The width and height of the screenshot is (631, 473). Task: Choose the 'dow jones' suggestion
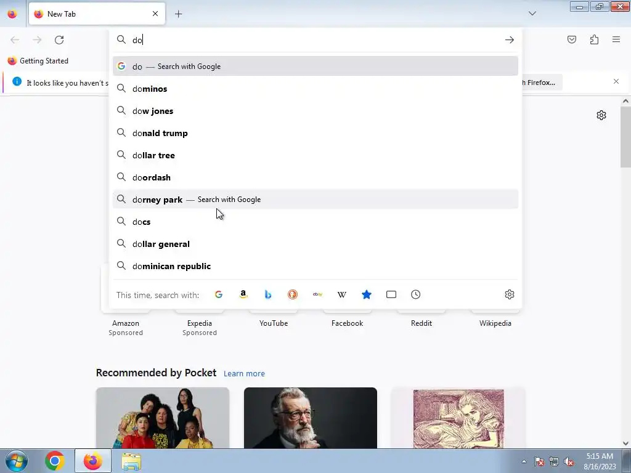[315, 111]
